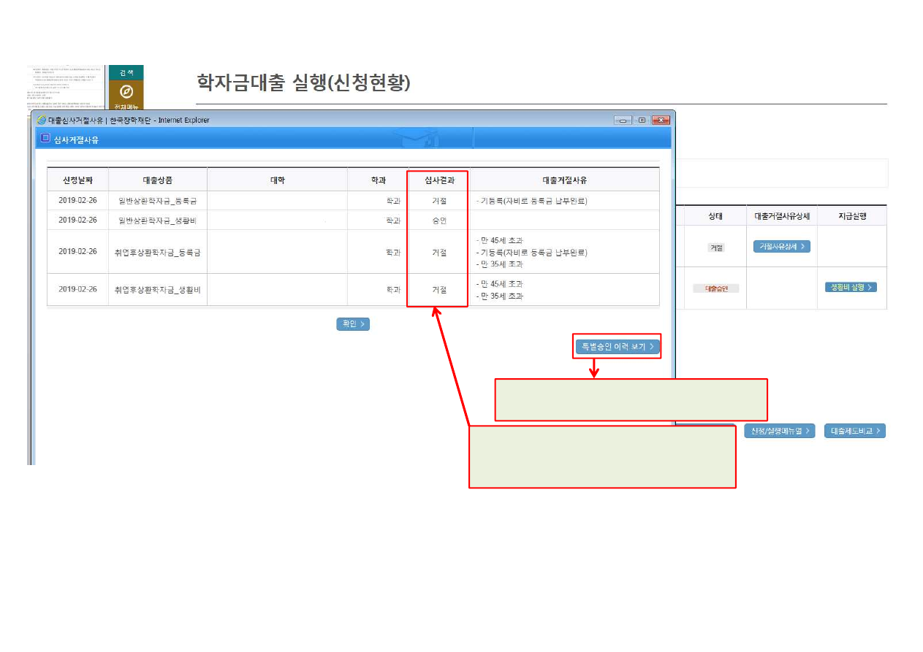Click the 전체메뉴 compass icon in sidebar
The width and height of the screenshot is (923, 652).
126,92
